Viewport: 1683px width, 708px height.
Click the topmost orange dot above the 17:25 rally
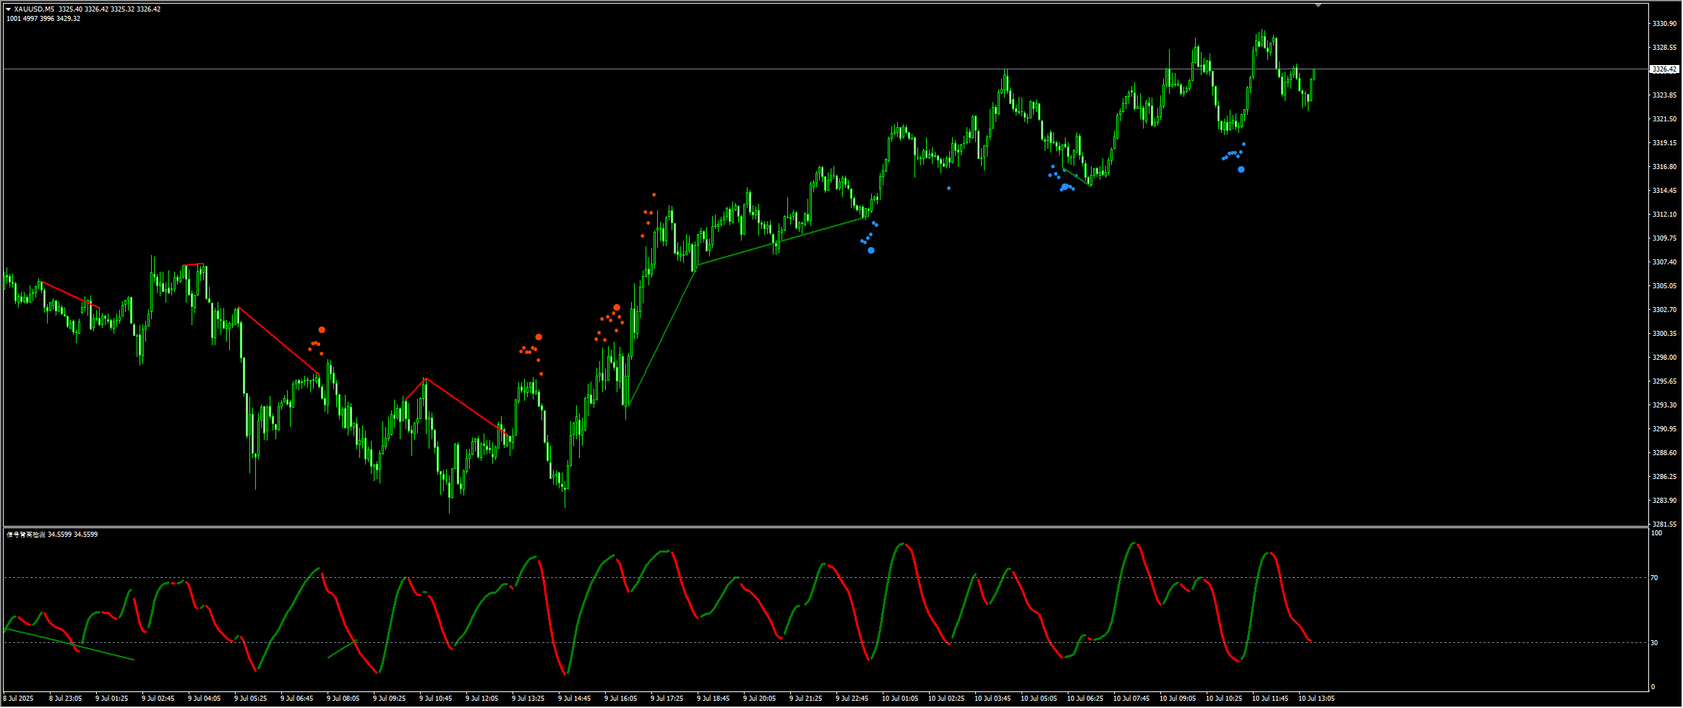pos(654,195)
